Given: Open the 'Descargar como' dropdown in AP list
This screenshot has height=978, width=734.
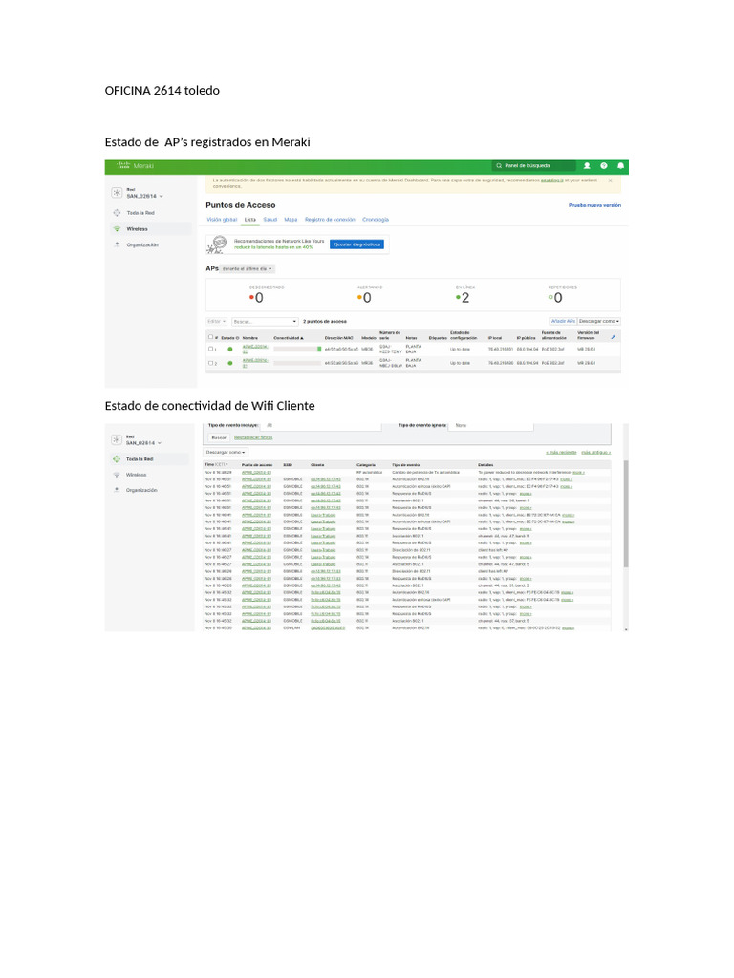Looking at the screenshot, I should point(600,321).
